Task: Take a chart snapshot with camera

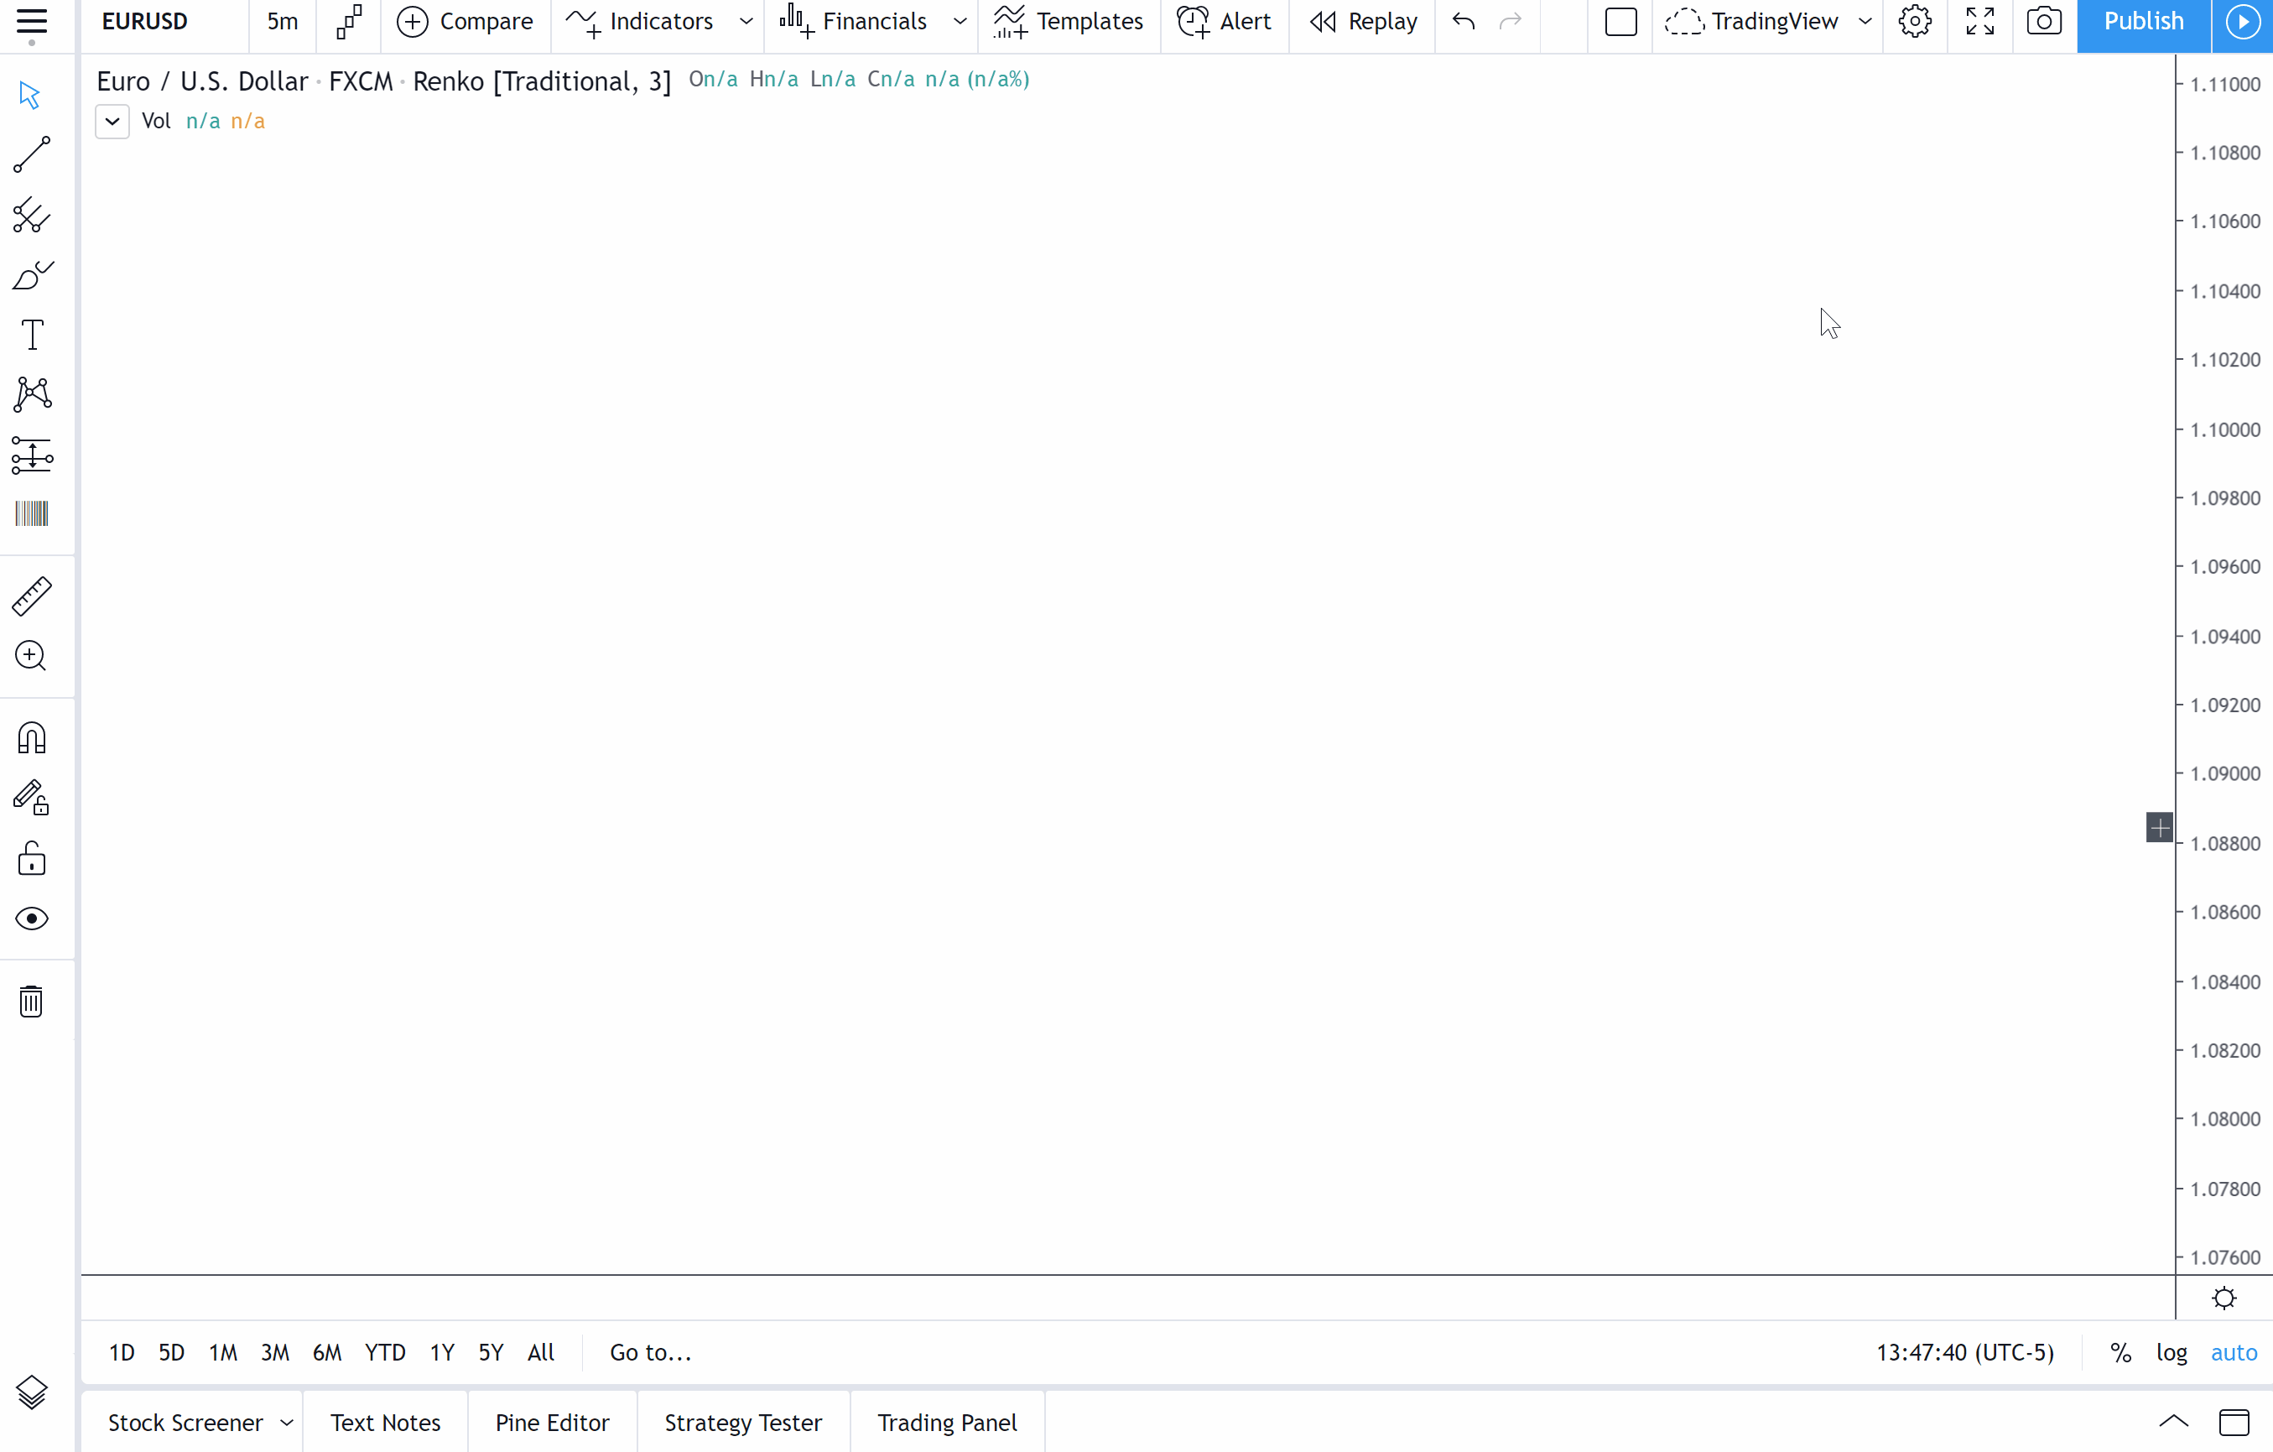Action: pos(2044,21)
